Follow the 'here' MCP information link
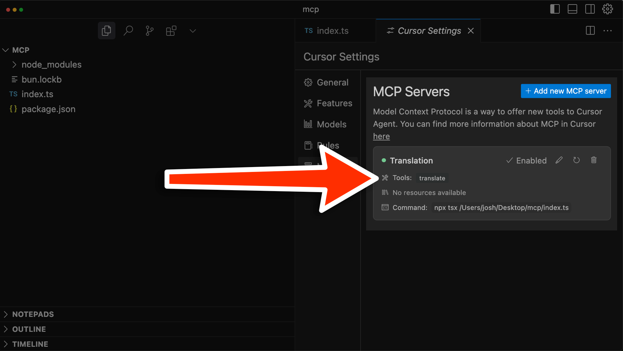Image resolution: width=623 pixels, height=351 pixels. pyautogui.click(x=381, y=136)
